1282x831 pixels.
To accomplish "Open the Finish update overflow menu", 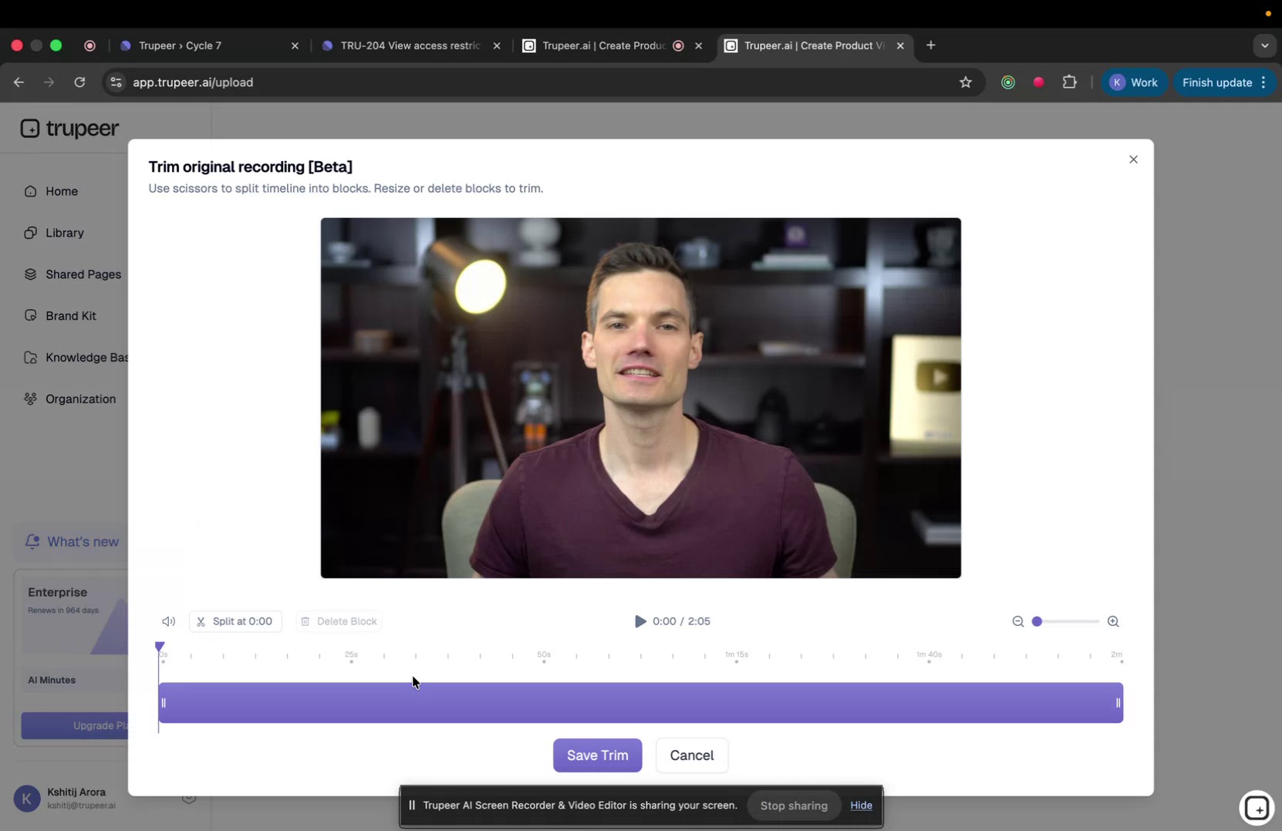I will (1264, 82).
